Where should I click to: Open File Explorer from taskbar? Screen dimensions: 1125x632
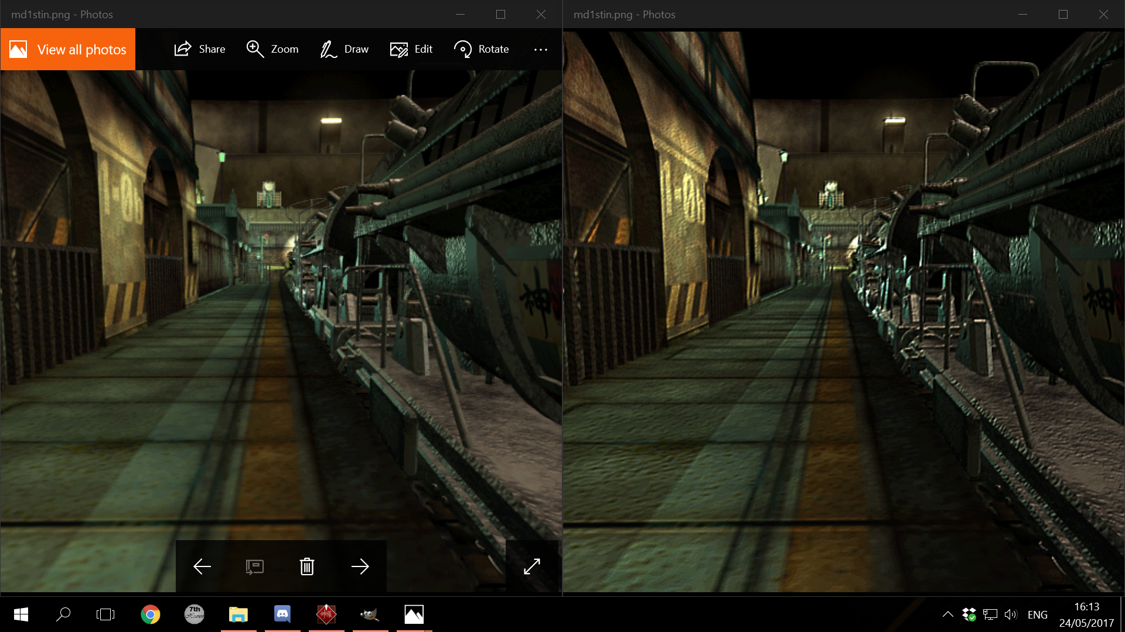coord(238,614)
